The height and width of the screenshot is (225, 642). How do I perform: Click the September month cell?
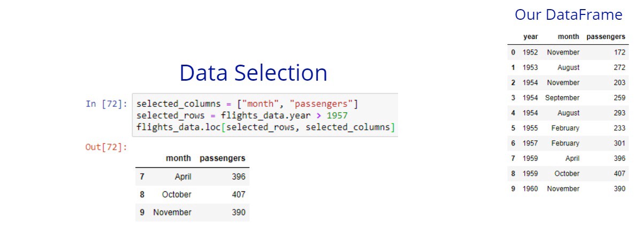pyautogui.click(x=562, y=98)
